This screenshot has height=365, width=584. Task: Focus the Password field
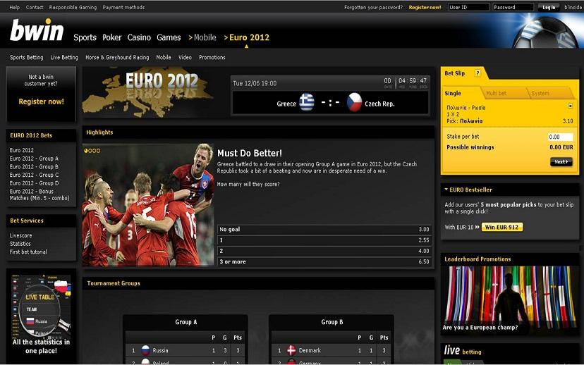pyautogui.click(x=513, y=7)
